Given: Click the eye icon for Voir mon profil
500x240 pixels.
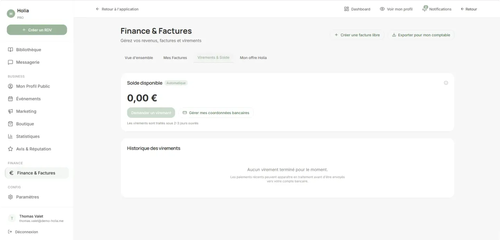Looking at the screenshot, I should click(382, 9).
